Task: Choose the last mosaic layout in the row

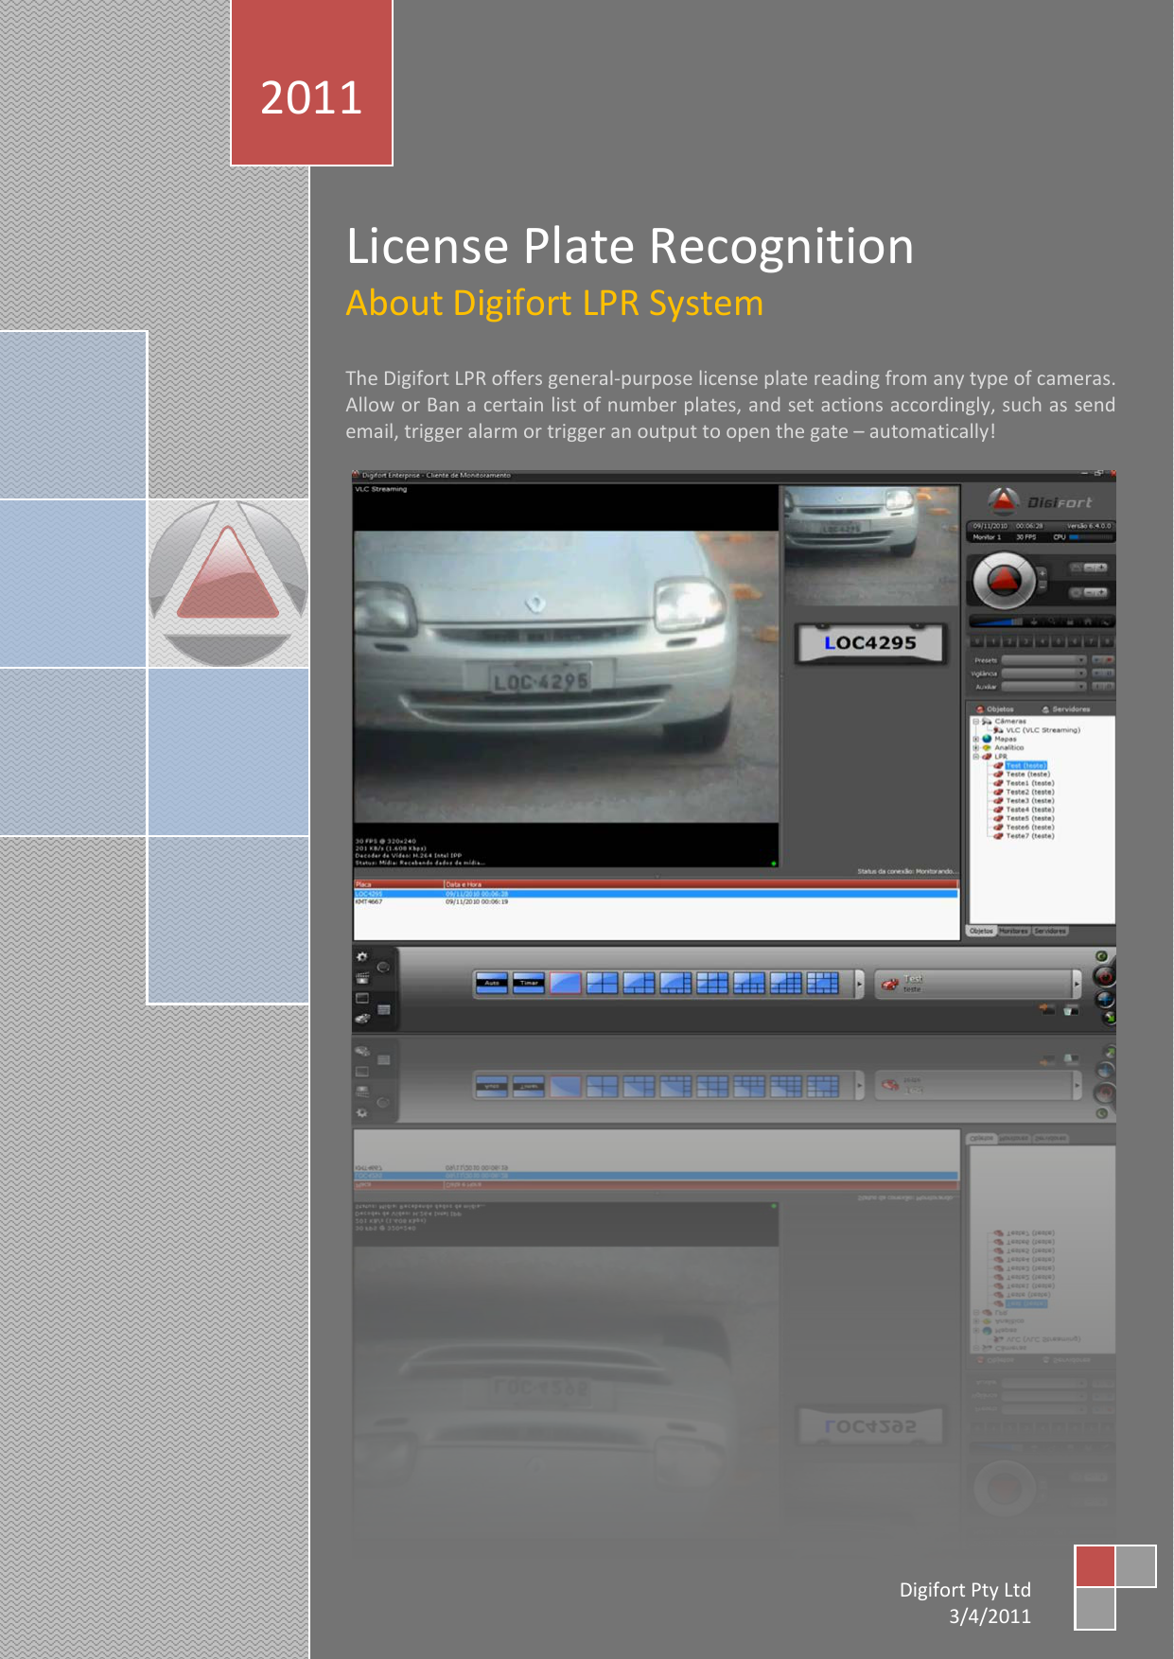Action: pos(822,983)
